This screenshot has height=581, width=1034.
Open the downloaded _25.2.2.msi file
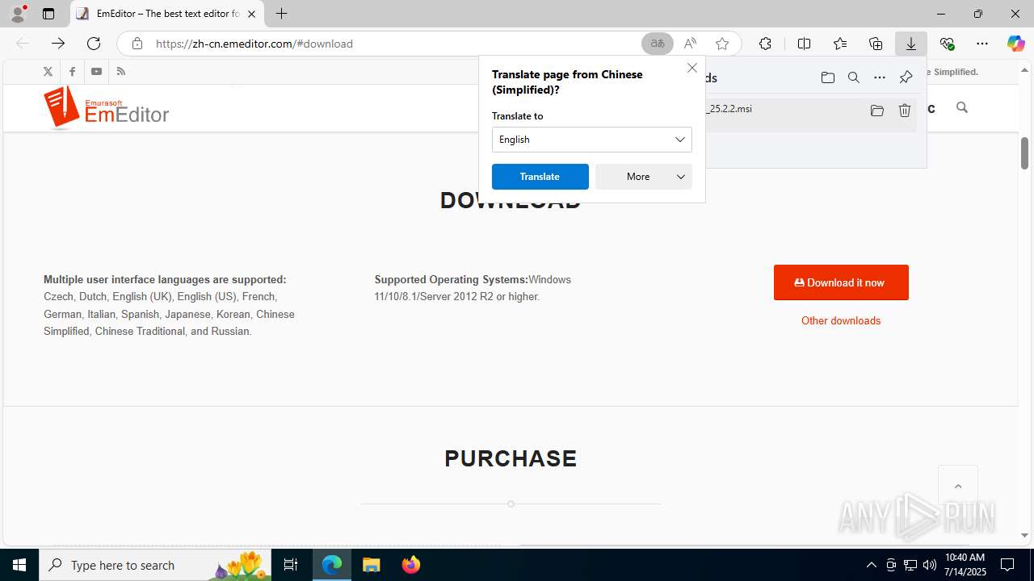[730, 108]
